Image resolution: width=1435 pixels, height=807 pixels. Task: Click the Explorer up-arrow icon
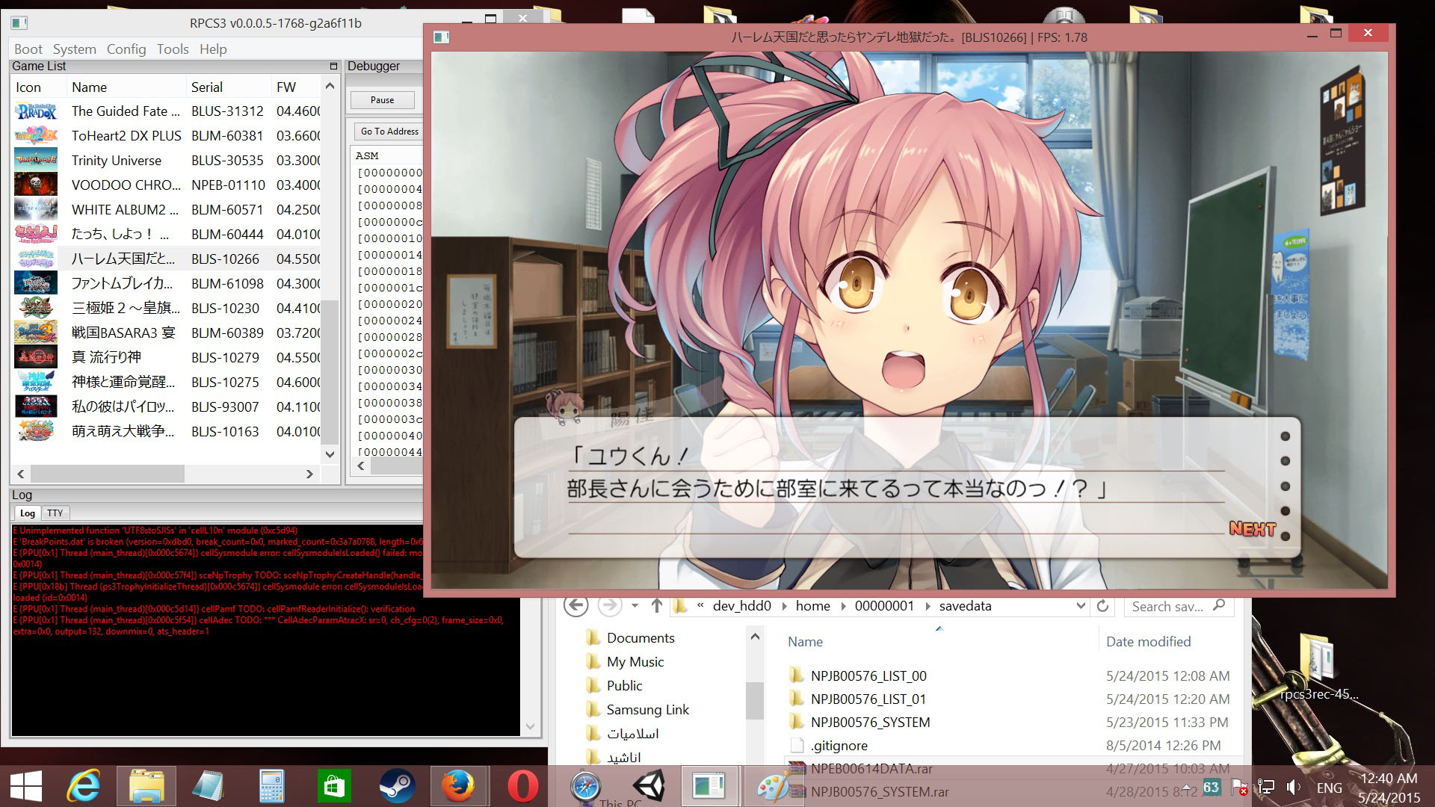[656, 606]
